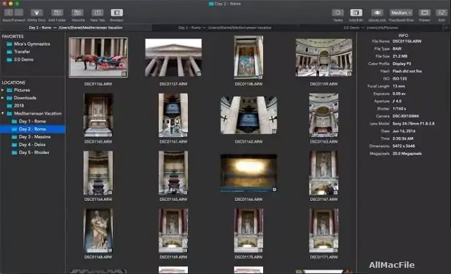Switch to first Day 2 - Rome tab
Viewport: 451px width, 274px height.
click(76, 28)
